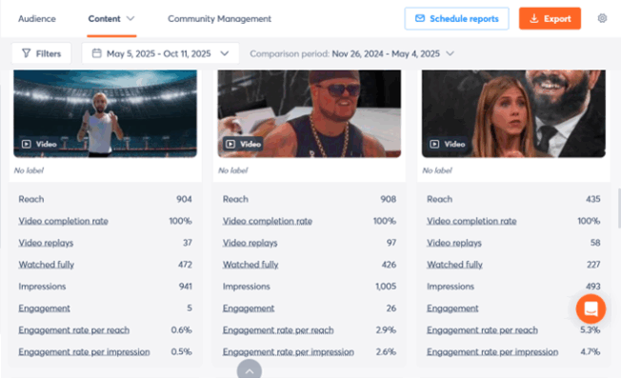Click Engagement rate per reach showing 5.3%
The image size is (621, 378).
482,329
